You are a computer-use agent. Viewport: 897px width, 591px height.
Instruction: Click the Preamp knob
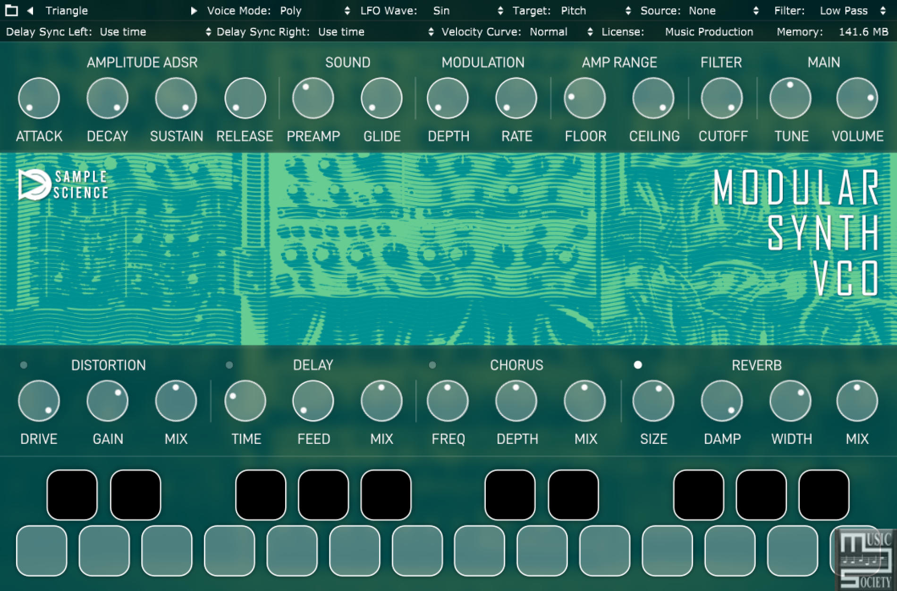(313, 98)
